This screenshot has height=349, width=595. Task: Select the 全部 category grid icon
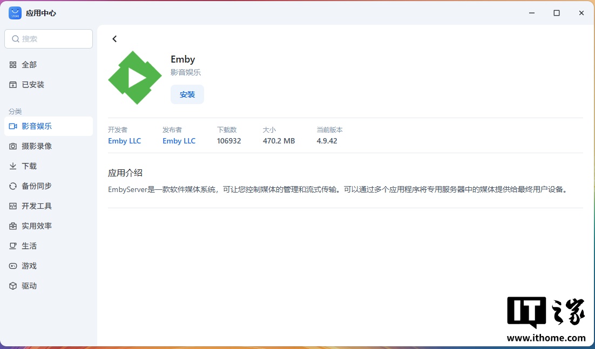pyautogui.click(x=13, y=65)
